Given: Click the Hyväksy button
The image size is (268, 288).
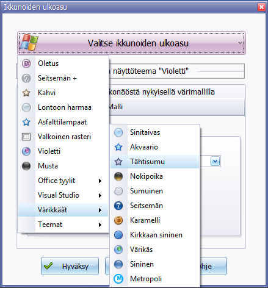Looking at the screenshot, I should [x=70, y=266].
